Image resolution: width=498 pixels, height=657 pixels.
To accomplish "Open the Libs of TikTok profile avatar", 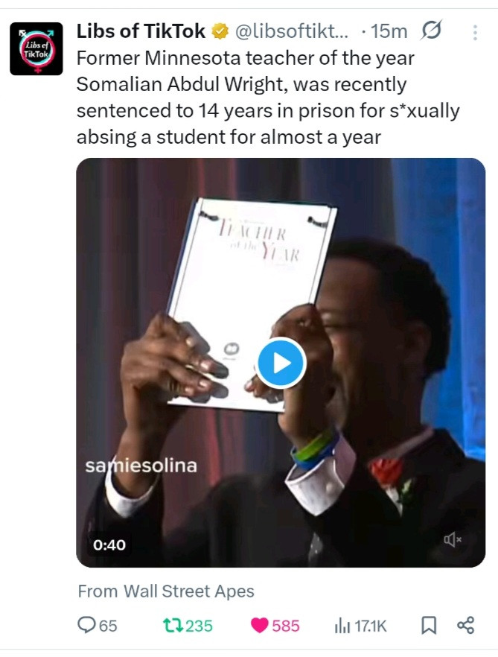I will pyautogui.click(x=36, y=48).
